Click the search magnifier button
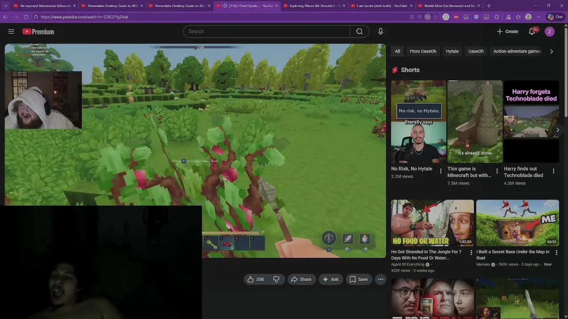568x319 pixels. (x=359, y=31)
